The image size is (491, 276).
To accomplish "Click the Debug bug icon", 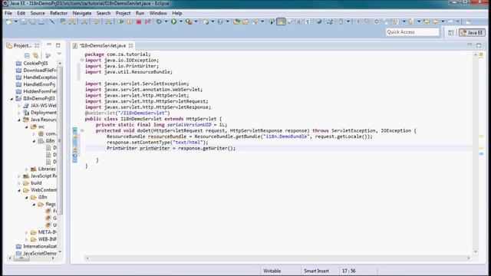I will coord(160,21).
